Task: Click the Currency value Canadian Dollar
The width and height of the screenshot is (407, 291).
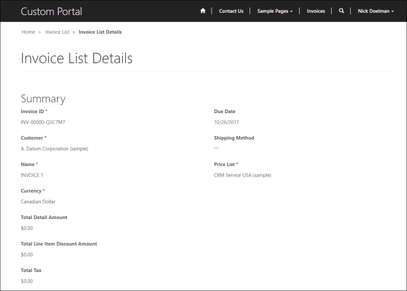Action: (x=38, y=202)
